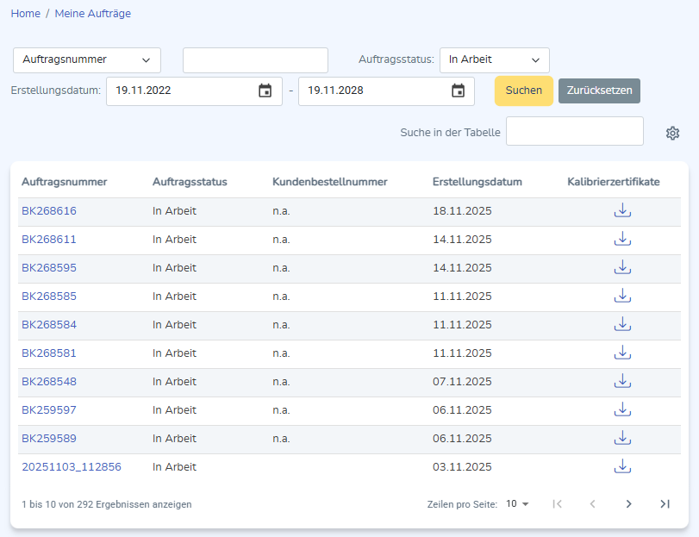Open table settings gear icon

[x=673, y=133]
